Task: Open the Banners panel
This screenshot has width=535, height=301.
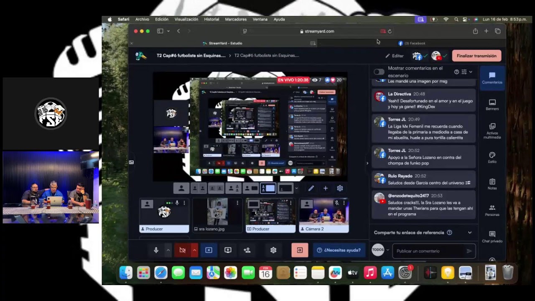Action: pyautogui.click(x=492, y=105)
